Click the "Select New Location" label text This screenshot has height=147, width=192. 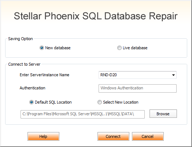(121, 102)
